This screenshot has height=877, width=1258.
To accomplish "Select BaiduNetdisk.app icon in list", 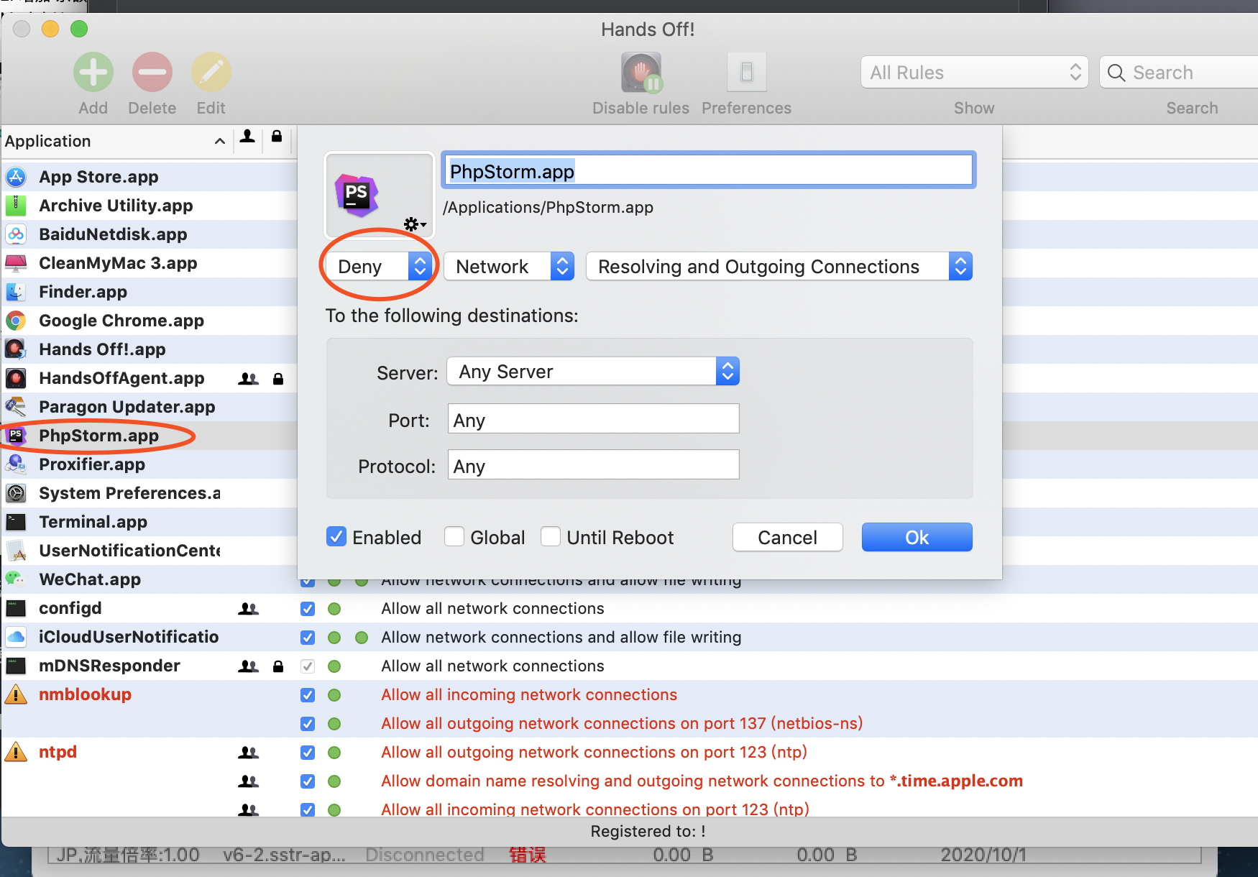I will (x=16, y=234).
